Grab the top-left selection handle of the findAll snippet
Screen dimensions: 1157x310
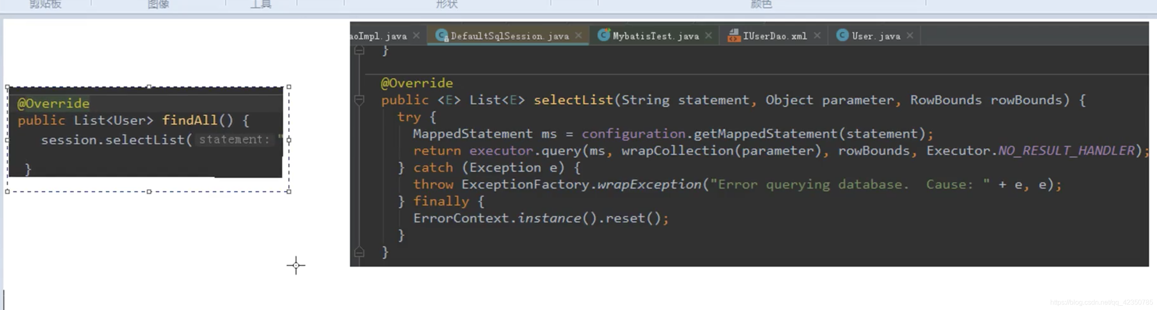[7, 87]
